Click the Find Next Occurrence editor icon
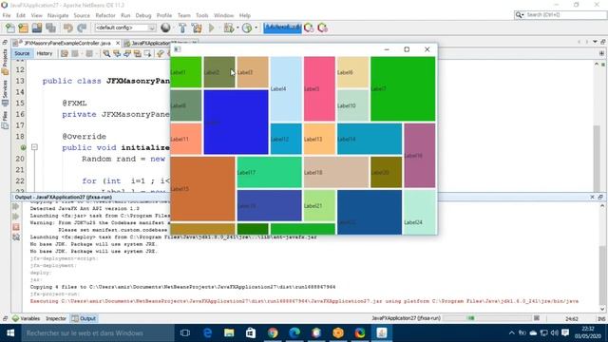The image size is (608, 342). pyautogui.click(x=127, y=53)
